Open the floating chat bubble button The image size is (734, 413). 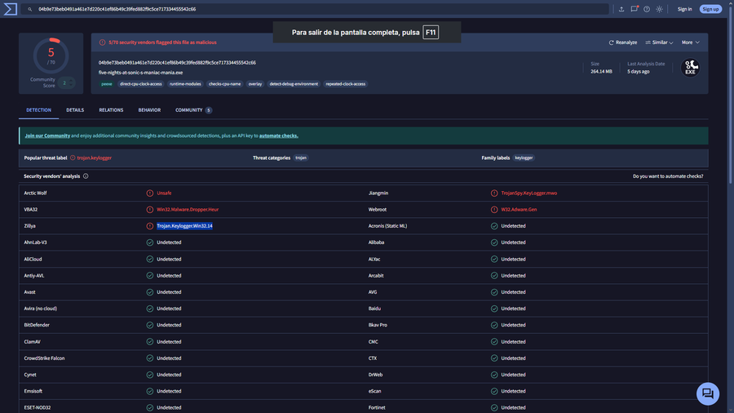[x=707, y=393]
